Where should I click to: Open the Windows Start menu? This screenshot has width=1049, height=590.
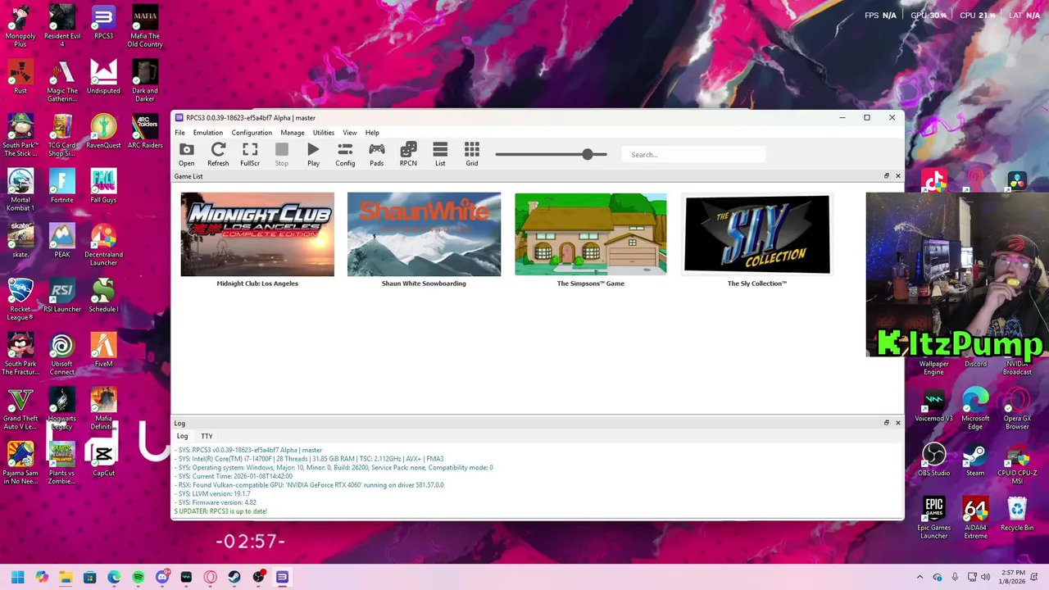click(17, 578)
